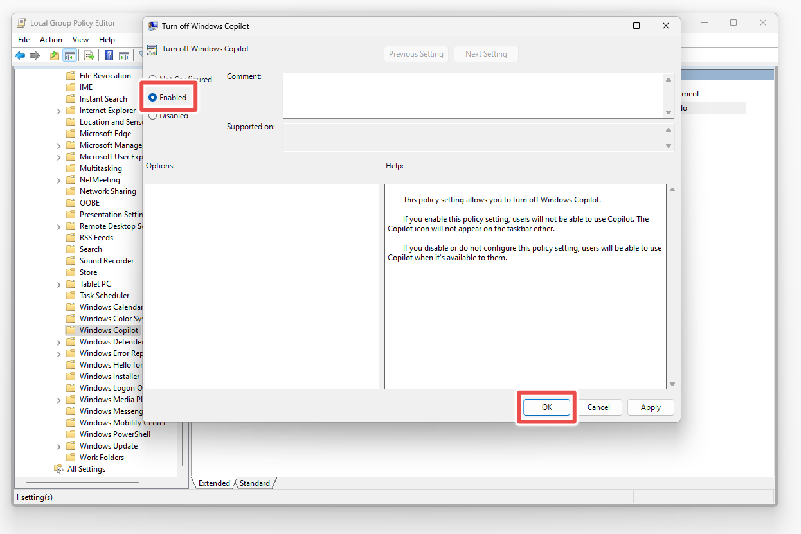Select the Enabled radio button
The height and width of the screenshot is (534, 801).
[152, 98]
